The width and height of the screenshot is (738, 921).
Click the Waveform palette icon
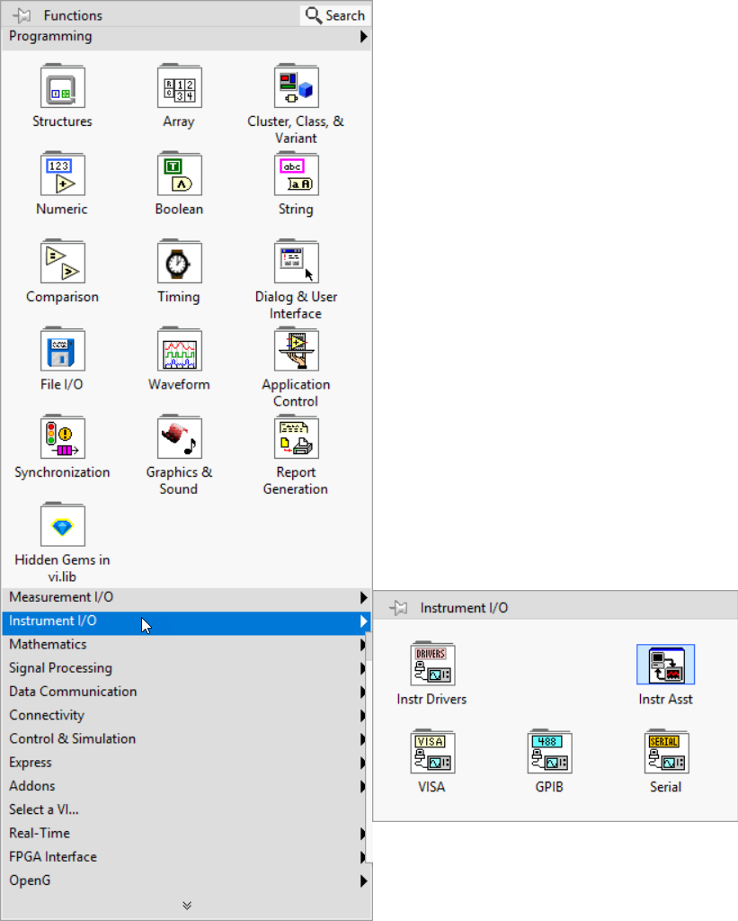tap(179, 350)
